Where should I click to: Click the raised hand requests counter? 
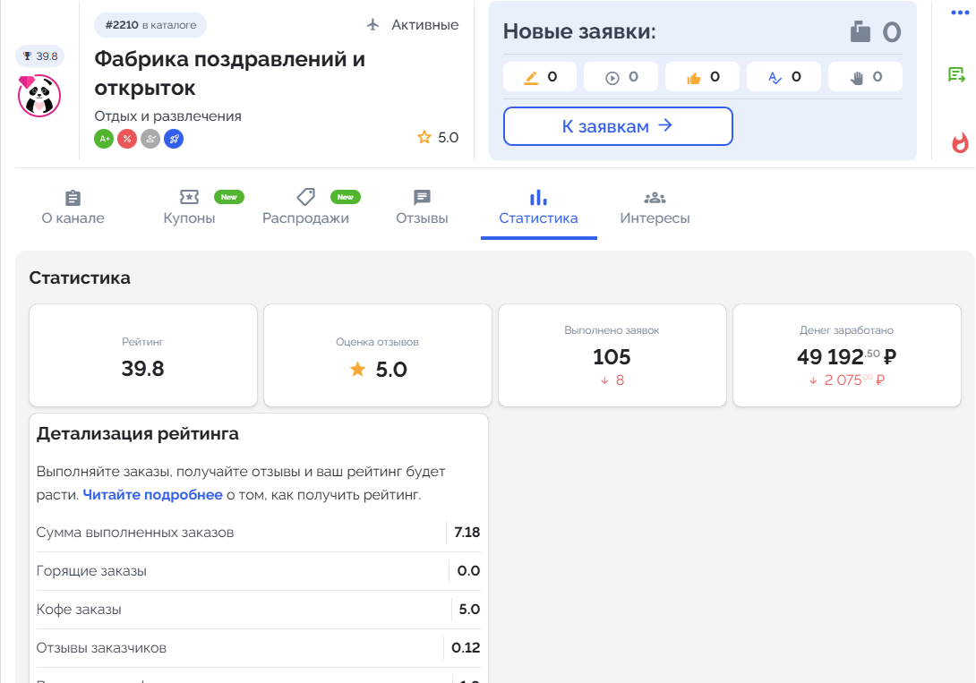pos(865,77)
